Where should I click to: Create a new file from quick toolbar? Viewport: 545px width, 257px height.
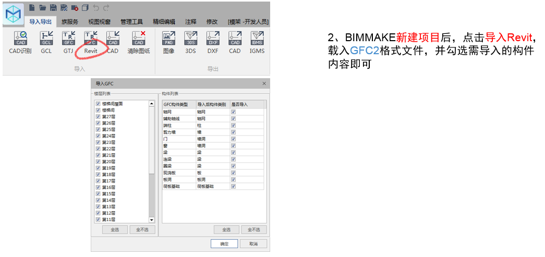[32, 7]
